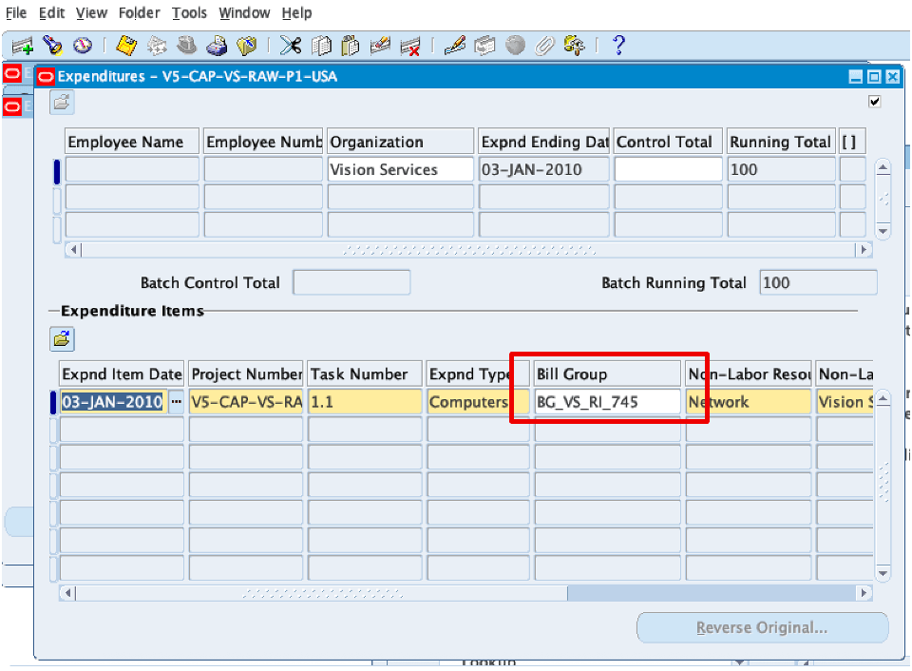This screenshot has width=912, height=671.
Task: Cut with the scissors icon
Action: tap(291, 46)
